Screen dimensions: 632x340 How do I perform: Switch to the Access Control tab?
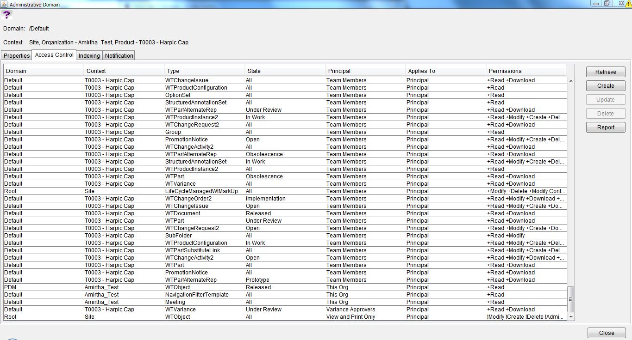coord(54,55)
